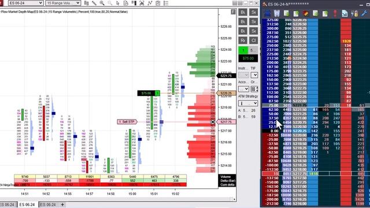Viewport: 370px width, 208px height.
Task: Click the third SuperDOM document green arrow icon
Action: (x=287, y=13)
